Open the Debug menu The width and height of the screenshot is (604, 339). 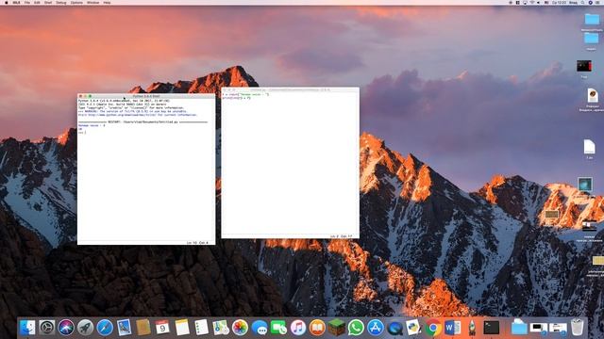[x=60, y=2]
